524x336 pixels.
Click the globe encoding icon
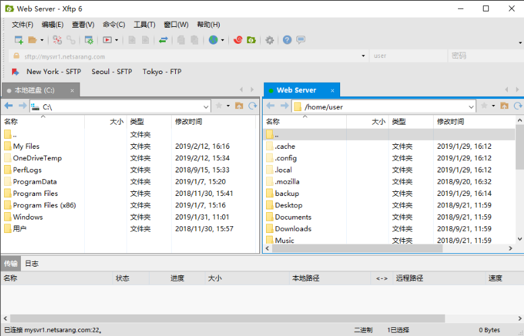(x=214, y=40)
